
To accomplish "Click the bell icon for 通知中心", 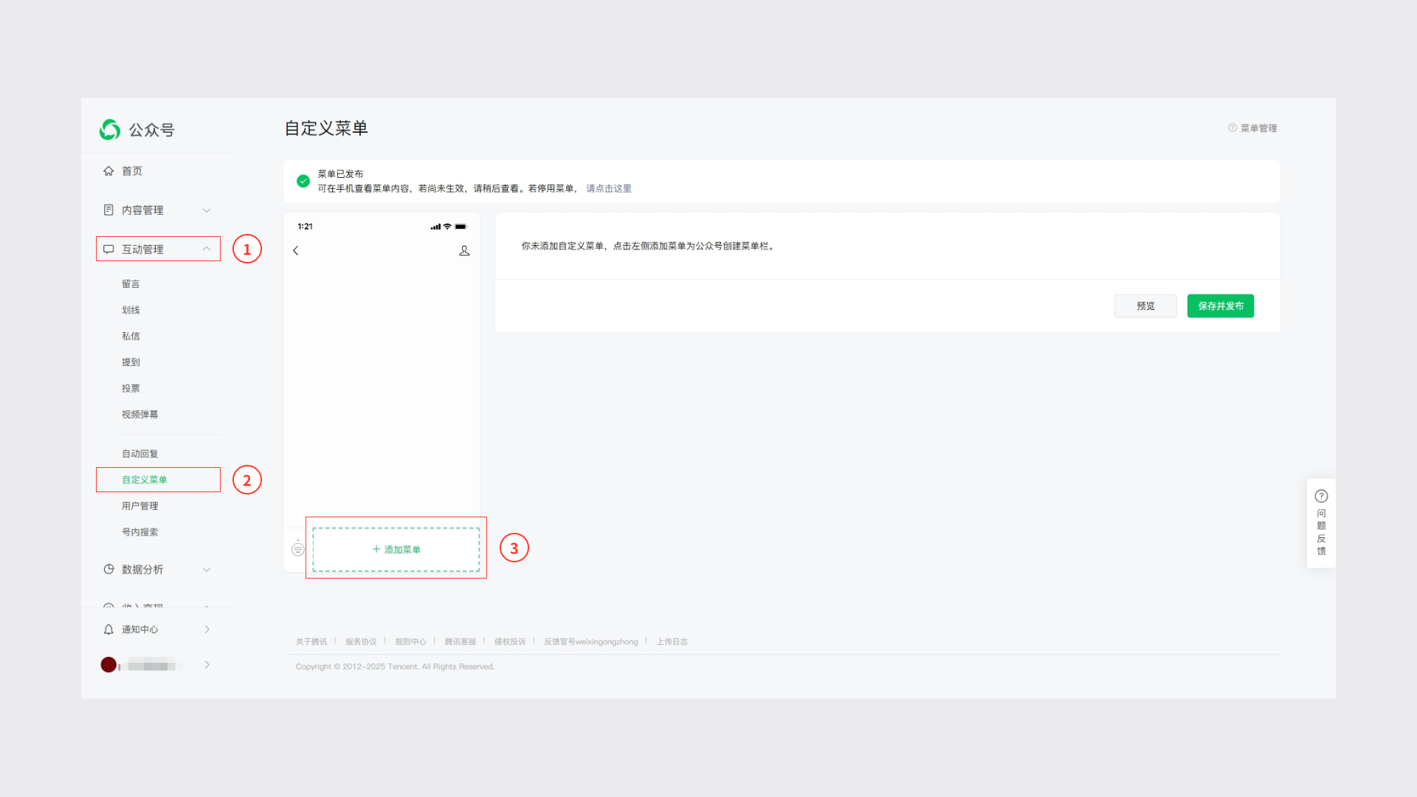I will pyautogui.click(x=108, y=629).
